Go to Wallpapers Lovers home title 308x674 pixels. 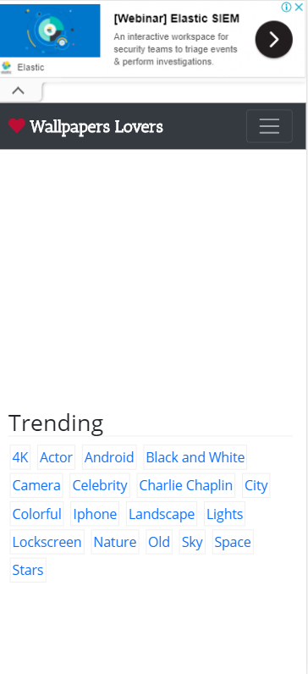(x=96, y=127)
